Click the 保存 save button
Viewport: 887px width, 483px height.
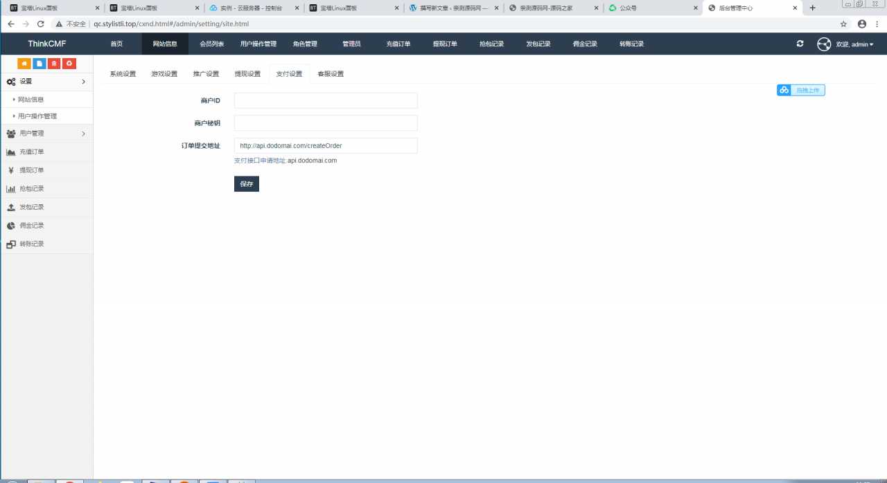246,184
